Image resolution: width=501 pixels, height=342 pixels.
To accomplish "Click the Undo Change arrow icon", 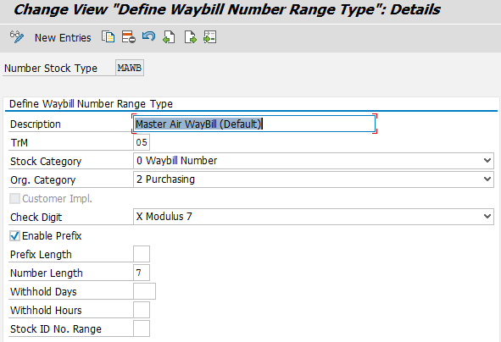I will pyautogui.click(x=148, y=36).
